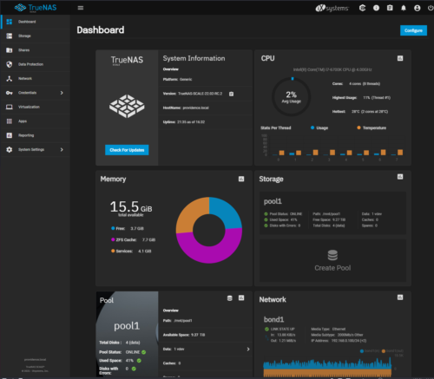Open the alerts bell icon
434x379 pixels.
404,8
